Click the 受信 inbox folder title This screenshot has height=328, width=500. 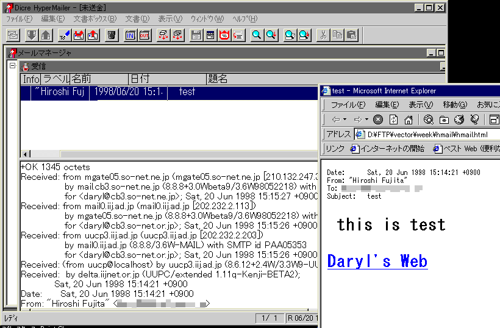pyautogui.click(x=38, y=66)
